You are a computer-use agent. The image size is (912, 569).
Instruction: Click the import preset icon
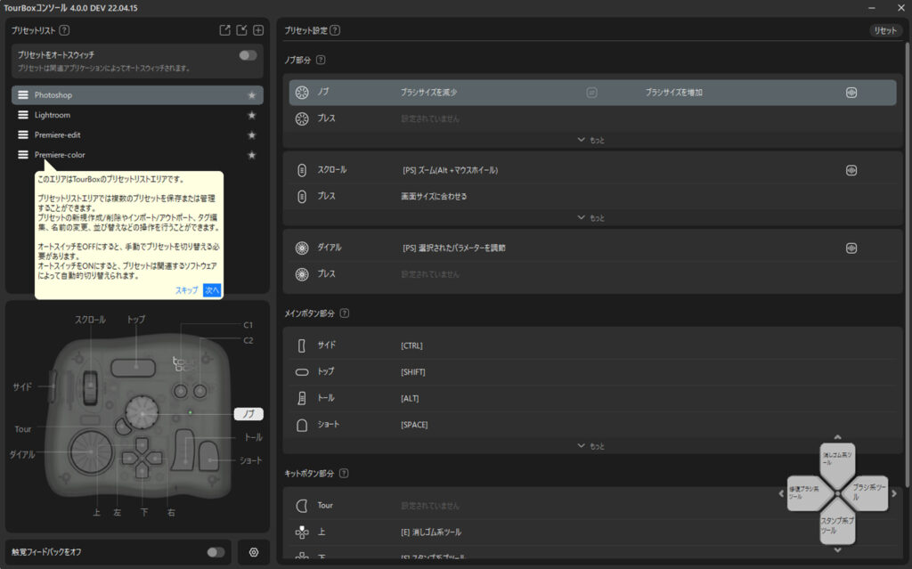[x=241, y=30]
